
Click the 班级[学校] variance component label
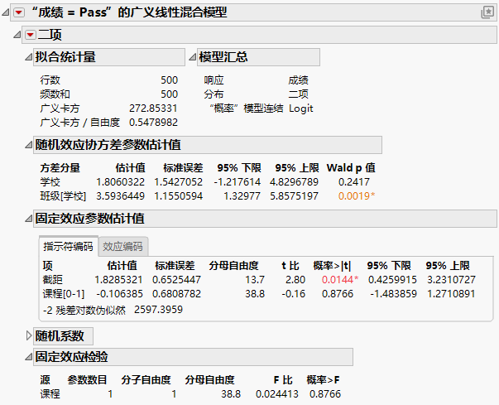click(63, 196)
